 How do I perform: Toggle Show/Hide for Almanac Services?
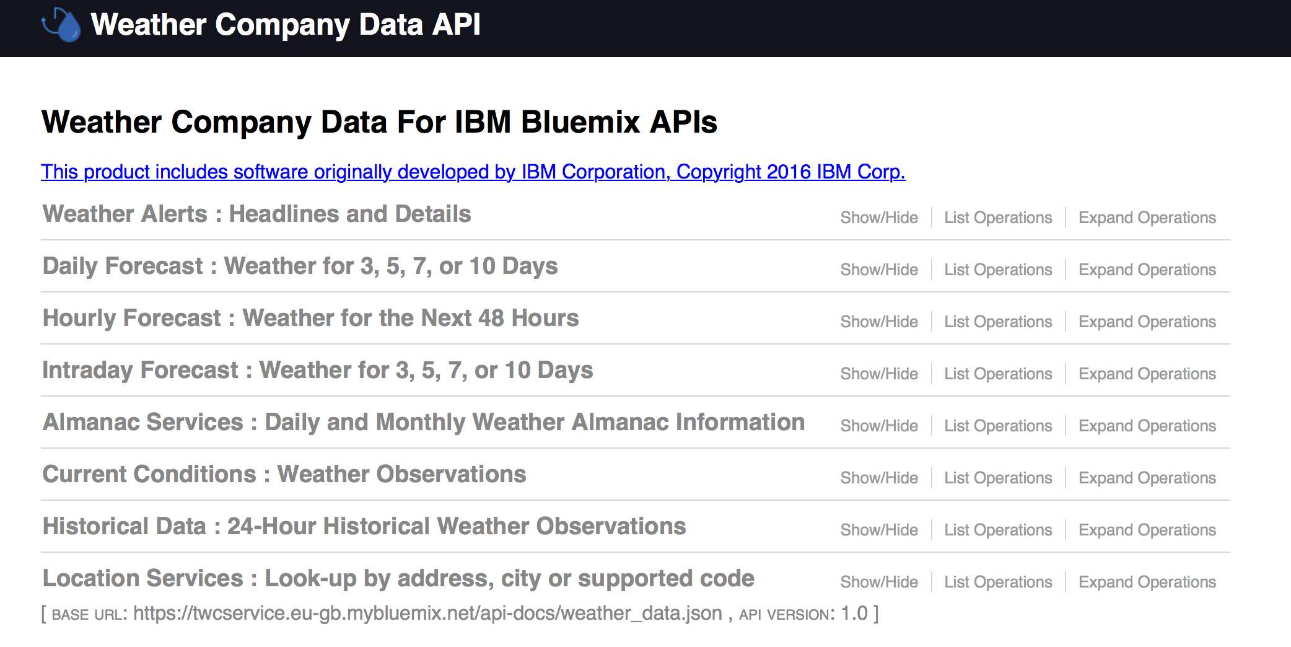[x=879, y=426]
